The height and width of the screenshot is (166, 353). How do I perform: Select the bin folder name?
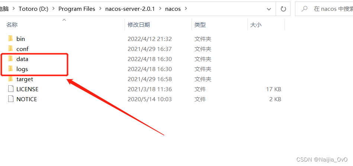[x=21, y=39]
